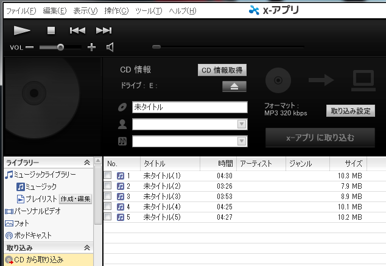This screenshot has width=386, height=266.
Task: Select the track titled 未タイトル(3)
Action: (162, 197)
